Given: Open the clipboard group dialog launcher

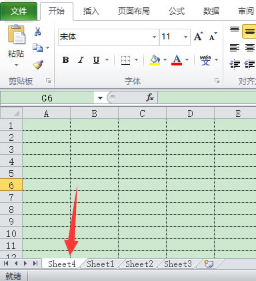Looking at the screenshot, I should pyautogui.click(x=49, y=81).
